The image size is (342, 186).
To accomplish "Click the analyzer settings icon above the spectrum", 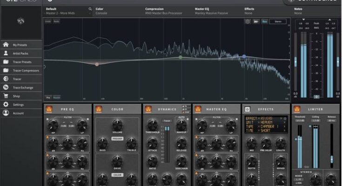I will point(248,21).
